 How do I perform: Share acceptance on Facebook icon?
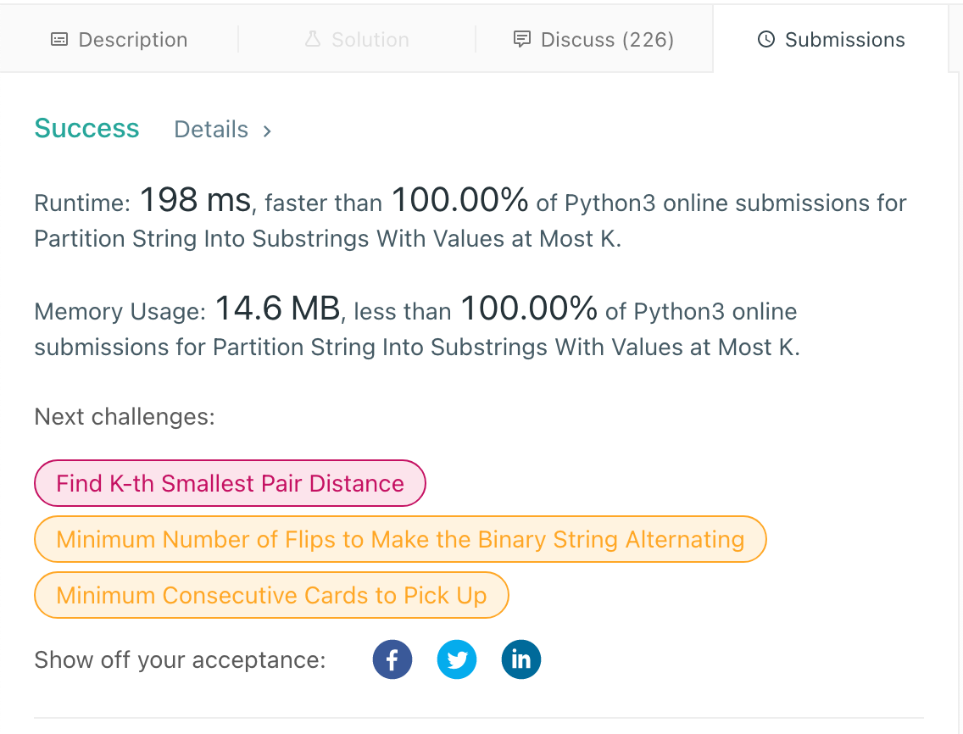point(392,659)
